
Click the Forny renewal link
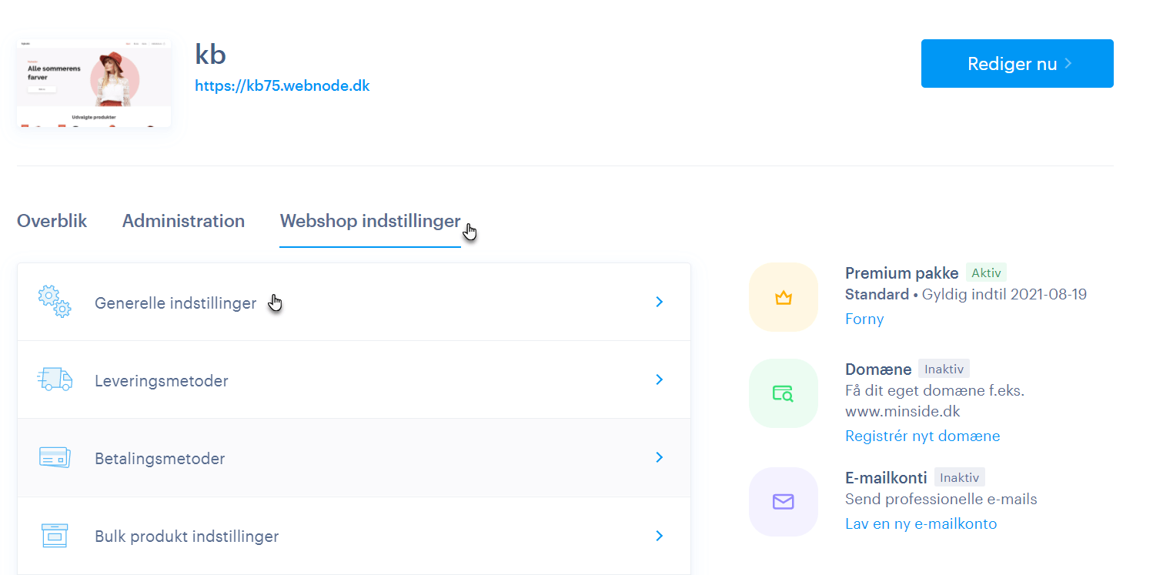(864, 319)
